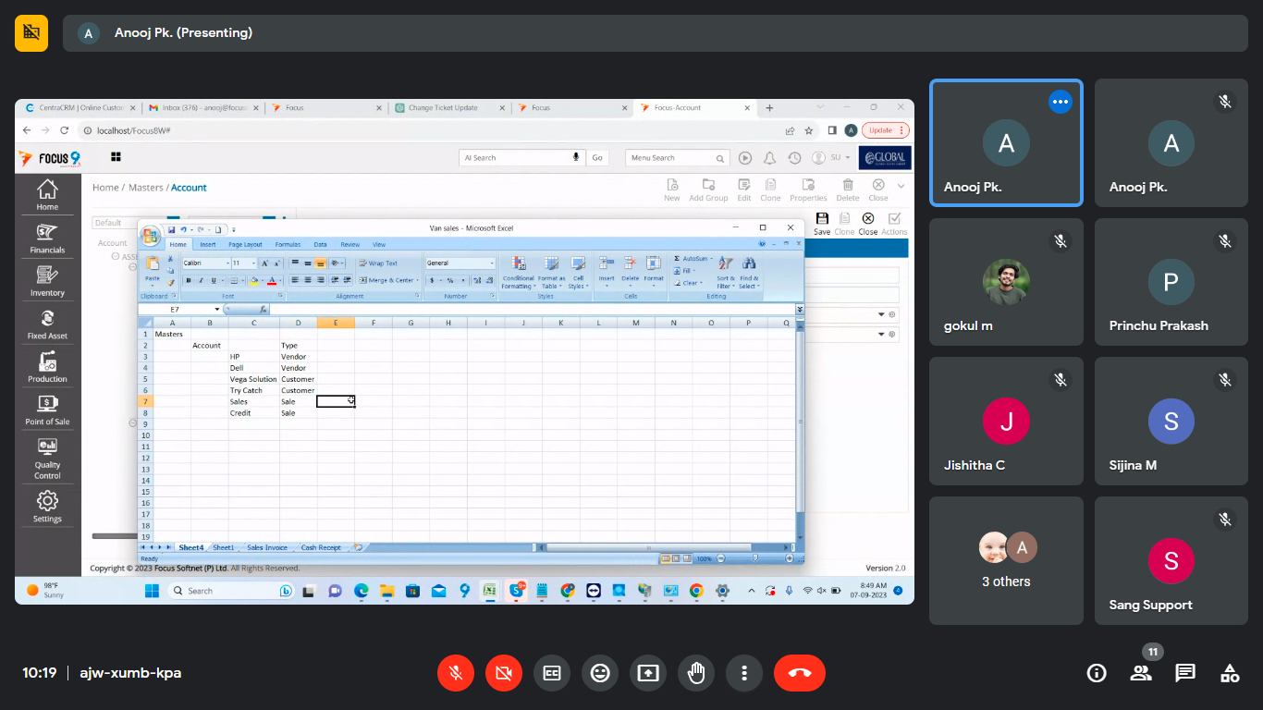This screenshot has height=710, width=1263.
Task: Turn on captions in the meeting bar
Action: click(552, 673)
